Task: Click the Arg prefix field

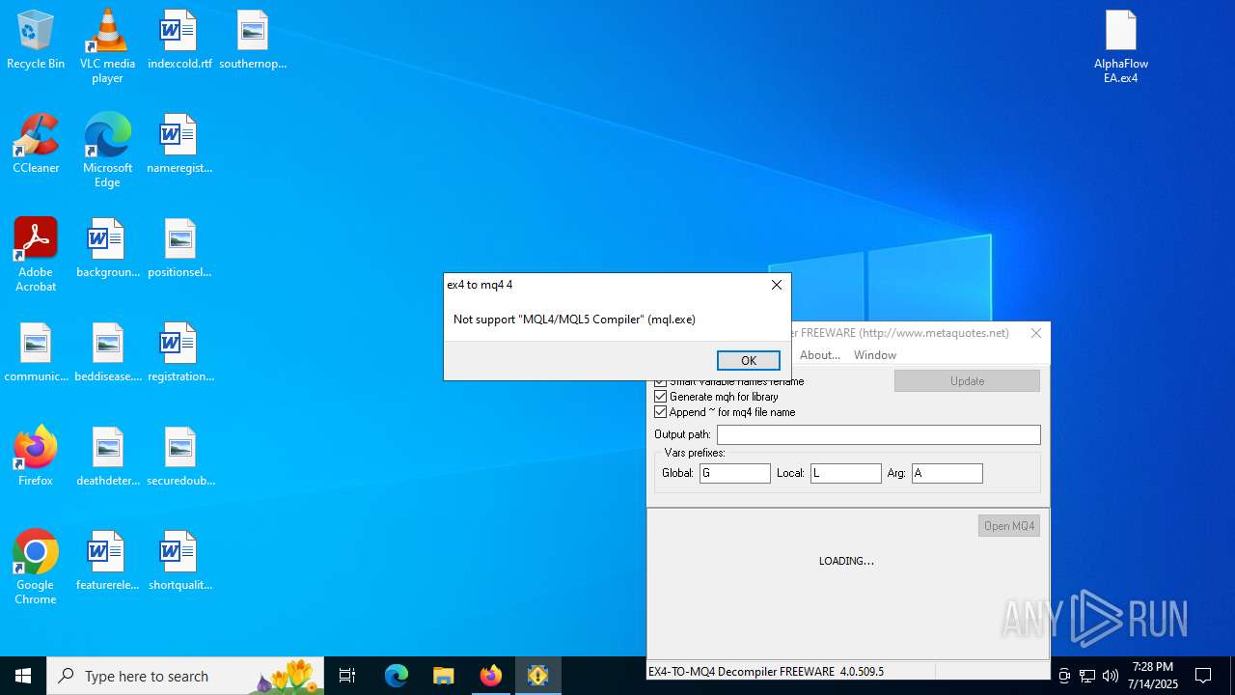Action: [947, 473]
